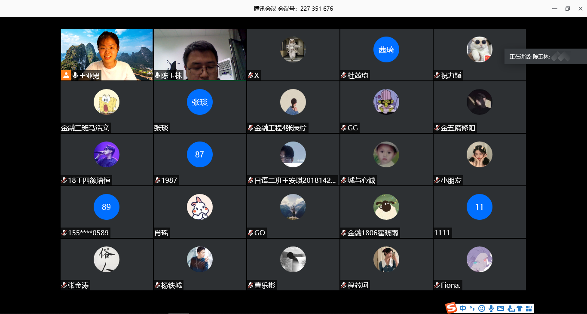Click the restore window button in title bar
This screenshot has height=314, width=587.
[568, 9]
